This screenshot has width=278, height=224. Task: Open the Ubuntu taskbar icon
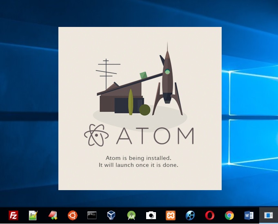click(72, 215)
